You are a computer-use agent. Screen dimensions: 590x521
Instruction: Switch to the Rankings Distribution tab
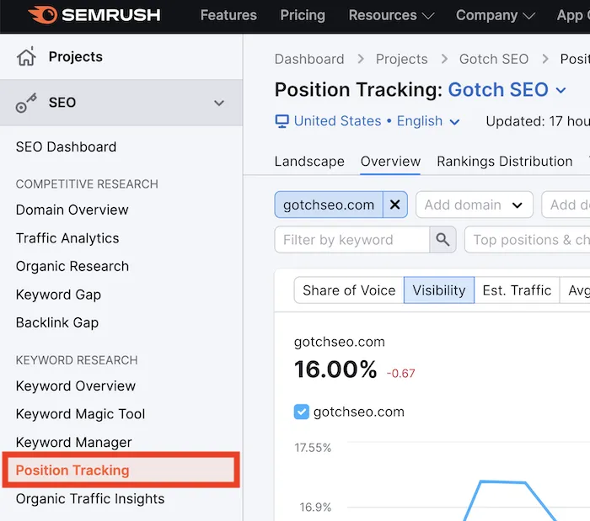504,162
